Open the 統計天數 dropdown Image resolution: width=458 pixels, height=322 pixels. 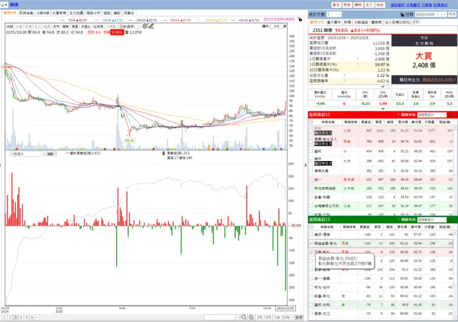[x=334, y=14]
